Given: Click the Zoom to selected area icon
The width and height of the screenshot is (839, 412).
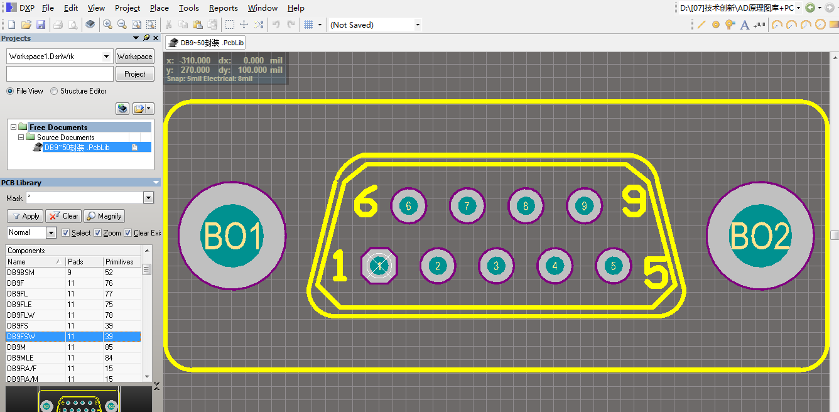Looking at the screenshot, I should point(151,24).
